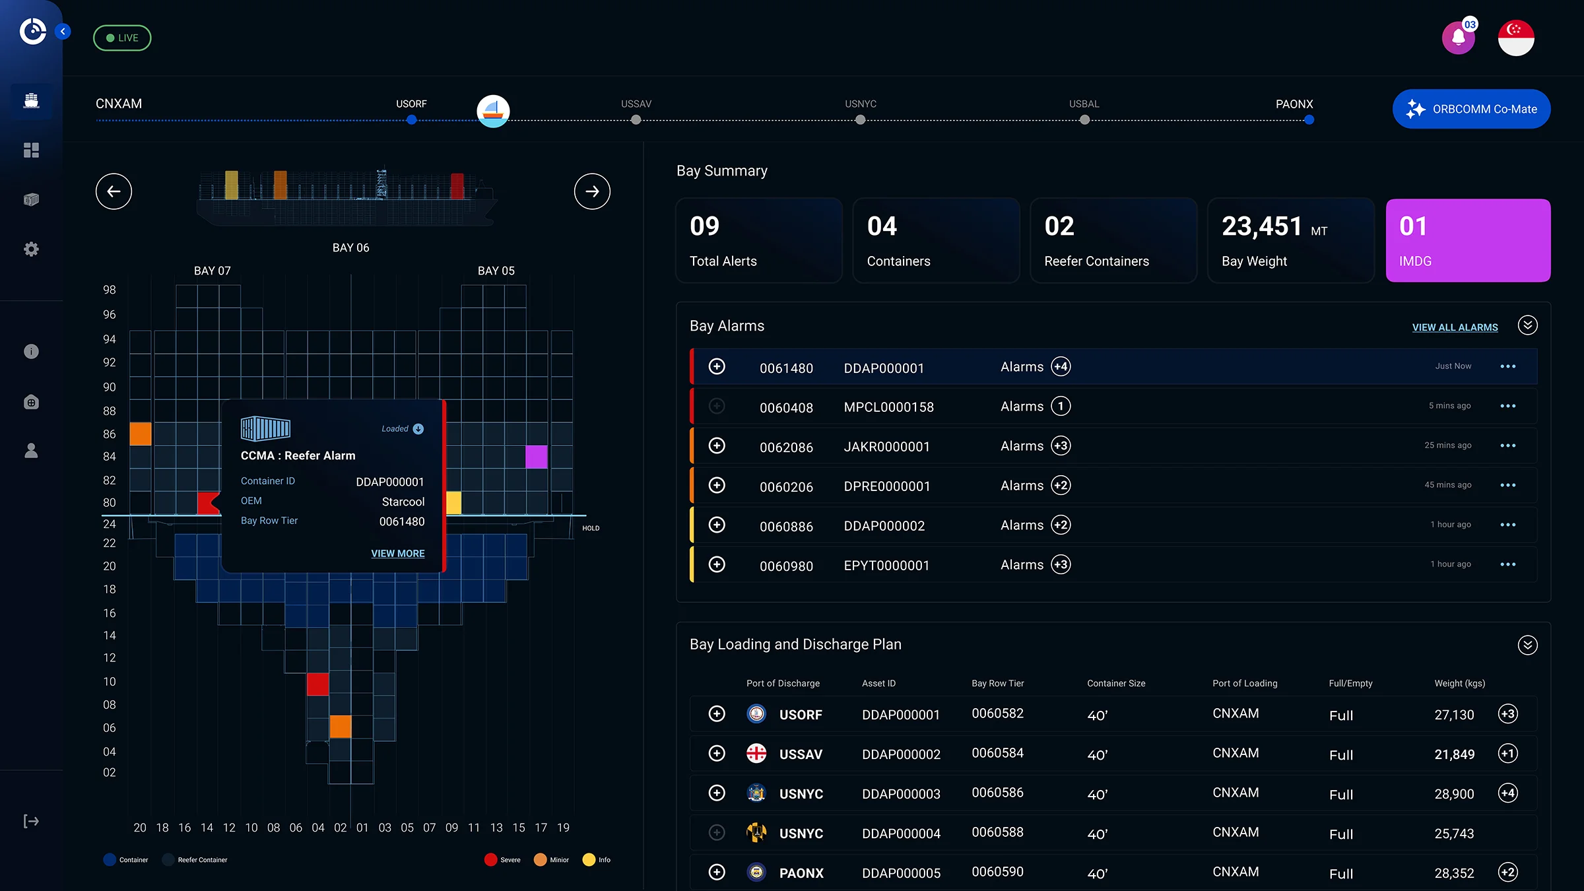The width and height of the screenshot is (1584, 891).
Task: Open options menu for MPCL0000158 alarm
Action: click(1507, 406)
